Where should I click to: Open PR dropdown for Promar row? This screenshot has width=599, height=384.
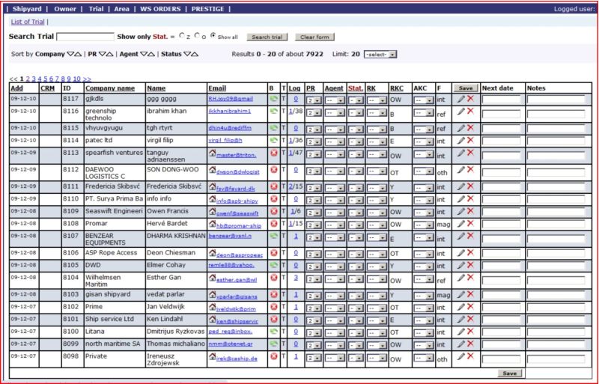(314, 225)
